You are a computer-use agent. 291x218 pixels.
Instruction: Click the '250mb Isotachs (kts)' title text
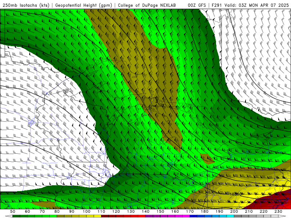(x=26, y=5)
